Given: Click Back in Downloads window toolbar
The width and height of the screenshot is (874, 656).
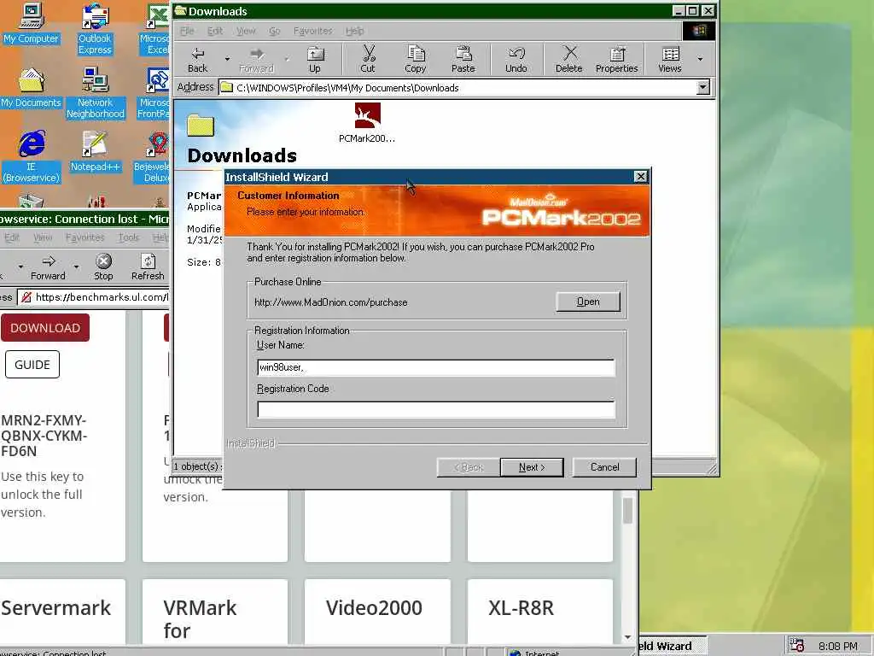Looking at the screenshot, I should [197, 60].
